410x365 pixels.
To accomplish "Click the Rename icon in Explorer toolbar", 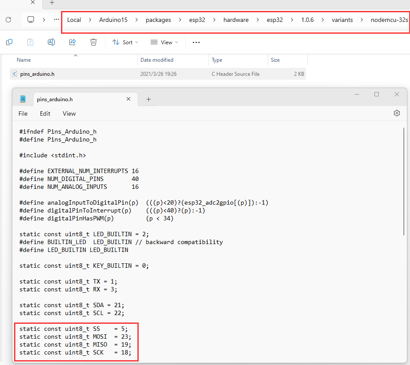I will pos(51,42).
